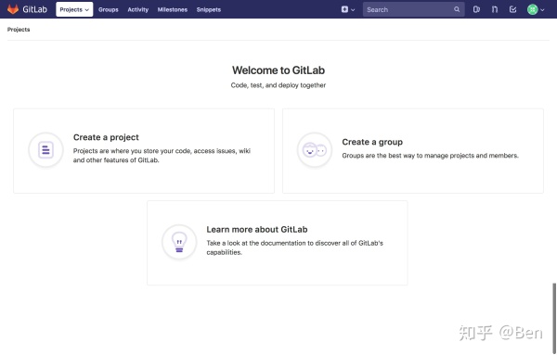Open the user avatar menu
The width and height of the screenshot is (557, 355).
[x=536, y=9]
